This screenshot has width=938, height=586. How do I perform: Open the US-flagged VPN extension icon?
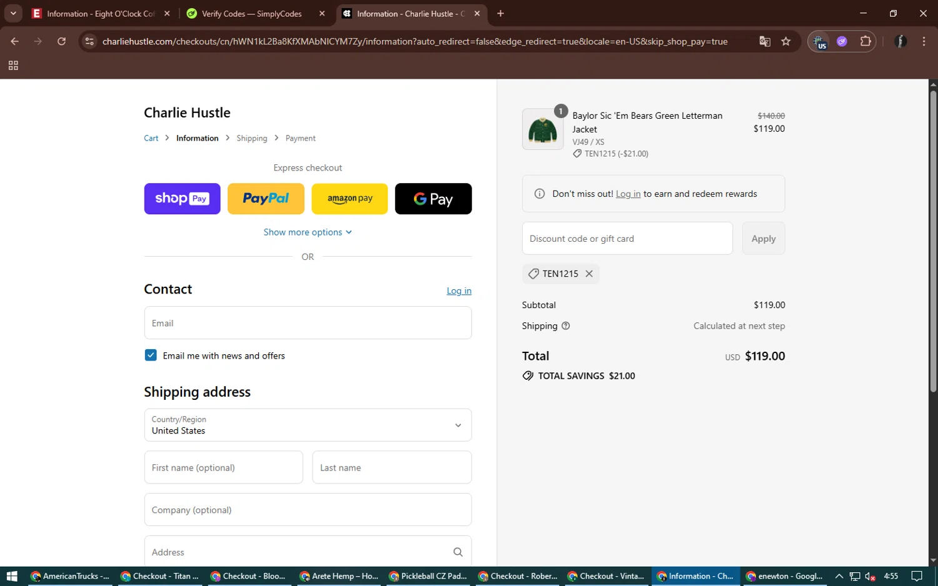click(x=820, y=42)
